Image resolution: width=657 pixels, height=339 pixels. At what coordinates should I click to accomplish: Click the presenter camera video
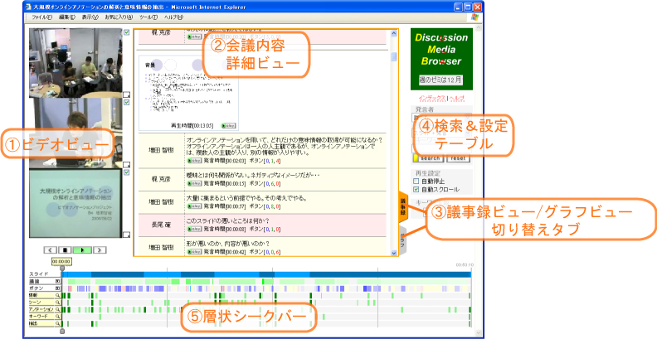coord(75,133)
